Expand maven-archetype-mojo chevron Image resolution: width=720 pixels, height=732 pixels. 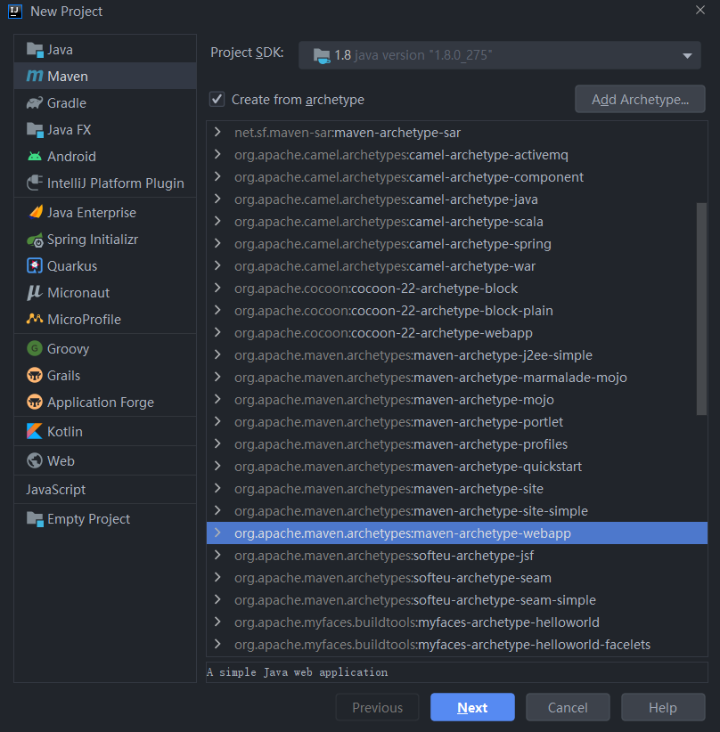pyautogui.click(x=217, y=399)
